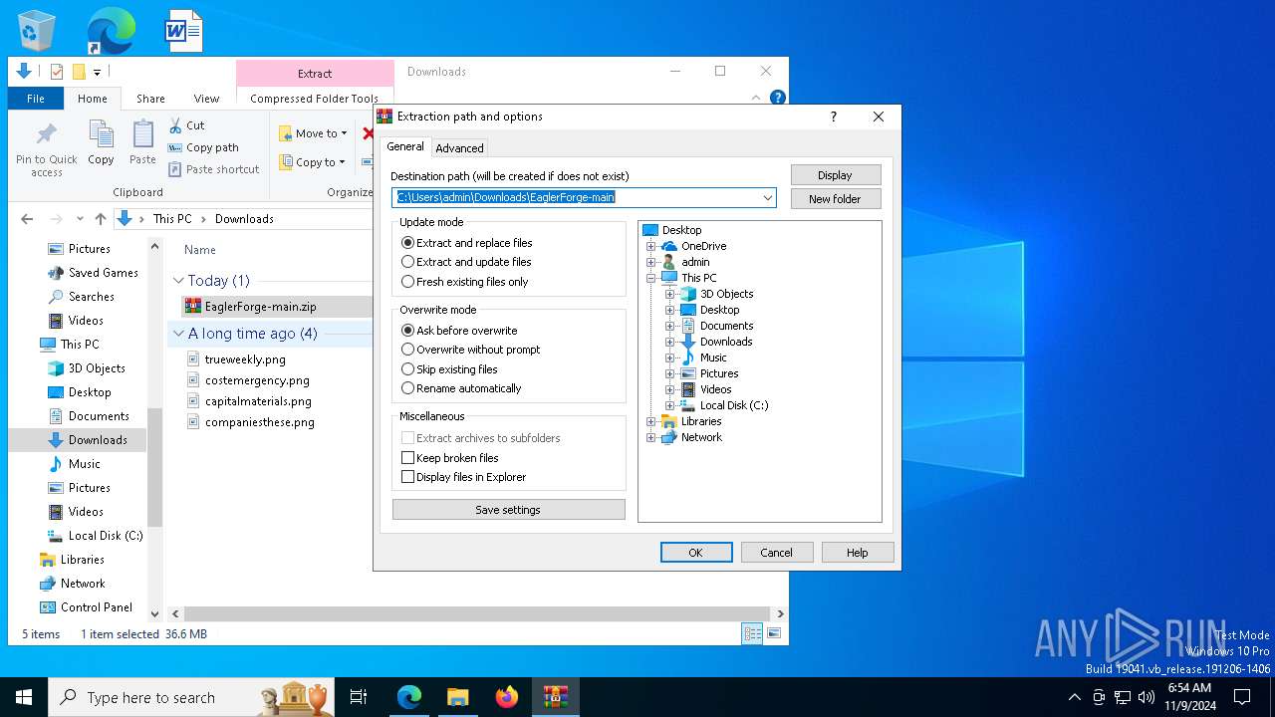The height and width of the screenshot is (717, 1275).
Task: Open the File ribbon tab
Action: coord(36,99)
